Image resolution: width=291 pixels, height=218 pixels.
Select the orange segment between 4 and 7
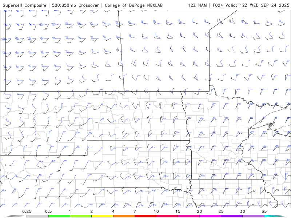click(x=124, y=216)
